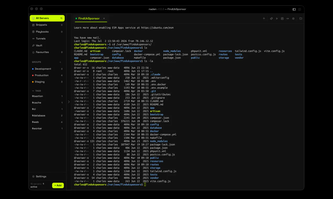Toggle the left sidebar layout icon in titlebar
Viewport: 333px width, 199px height.
(x=294, y=9)
